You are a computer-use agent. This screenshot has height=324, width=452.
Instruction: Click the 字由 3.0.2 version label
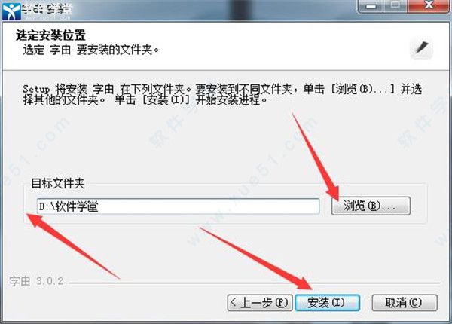point(36,281)
